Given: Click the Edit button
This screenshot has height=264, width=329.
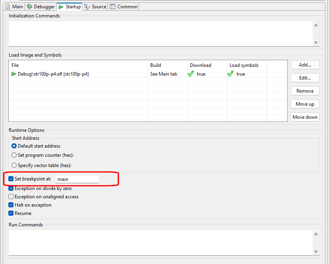Looking at the screenshot, I should 304,78.
